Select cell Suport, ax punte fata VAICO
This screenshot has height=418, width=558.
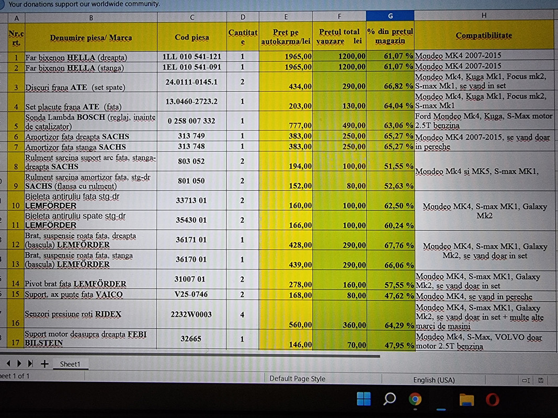(x=90, y=294)
